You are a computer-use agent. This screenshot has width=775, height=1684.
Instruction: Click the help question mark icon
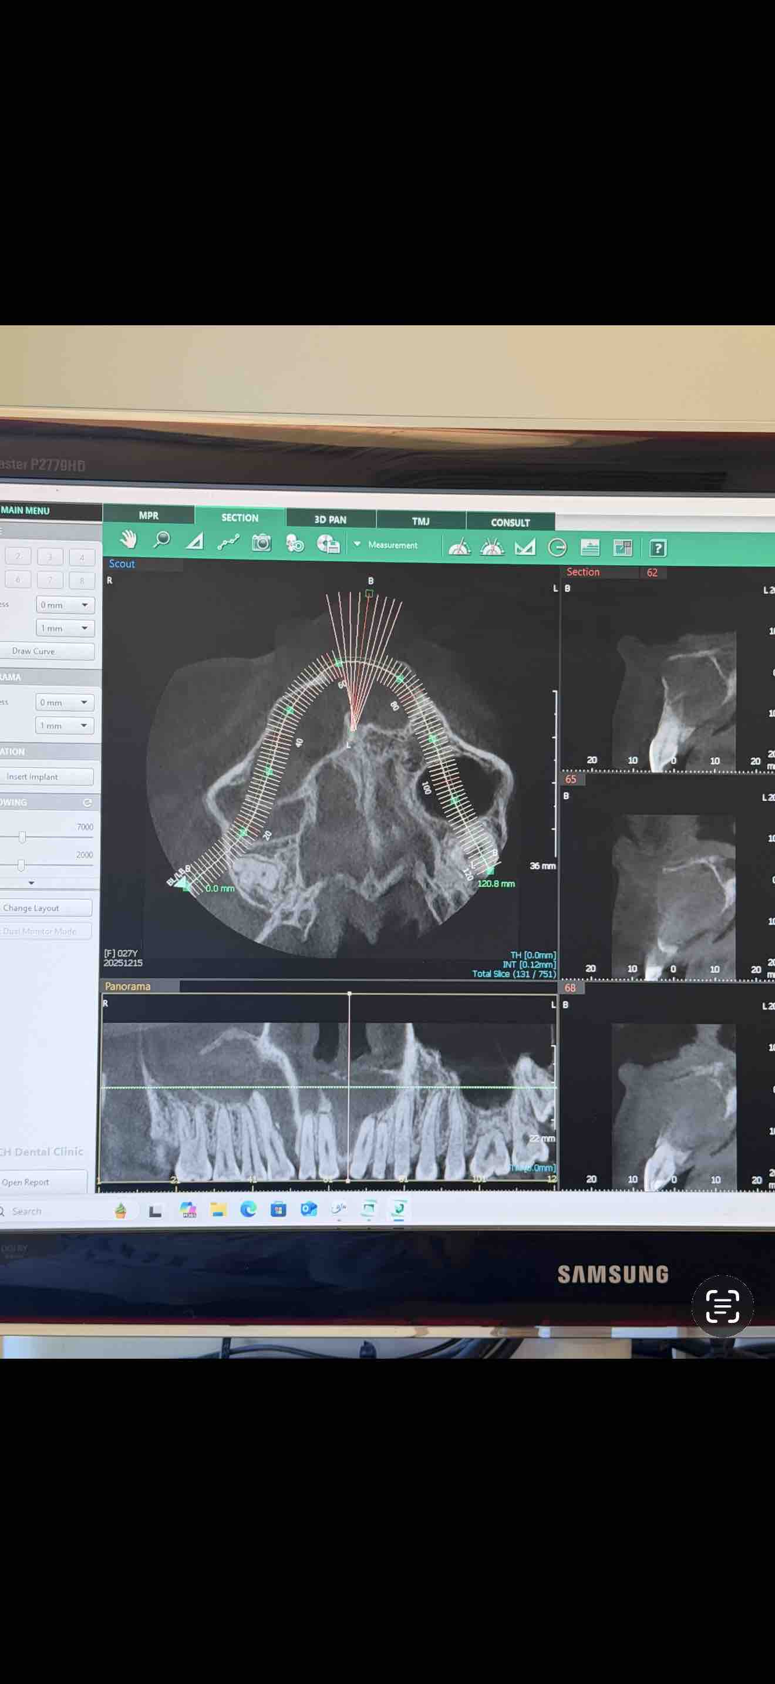658,548
